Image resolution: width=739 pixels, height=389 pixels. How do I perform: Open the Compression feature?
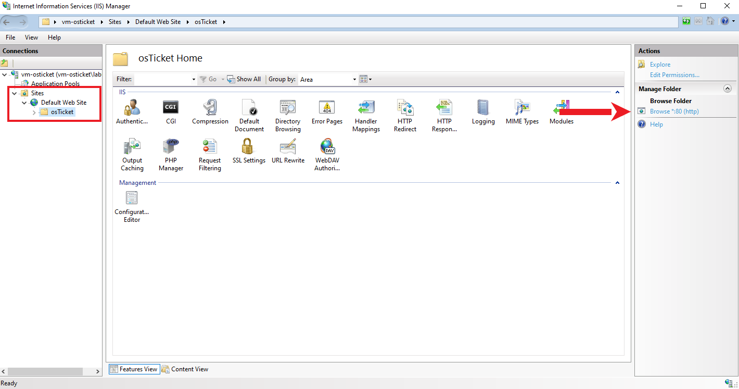[x=210, y=112]
